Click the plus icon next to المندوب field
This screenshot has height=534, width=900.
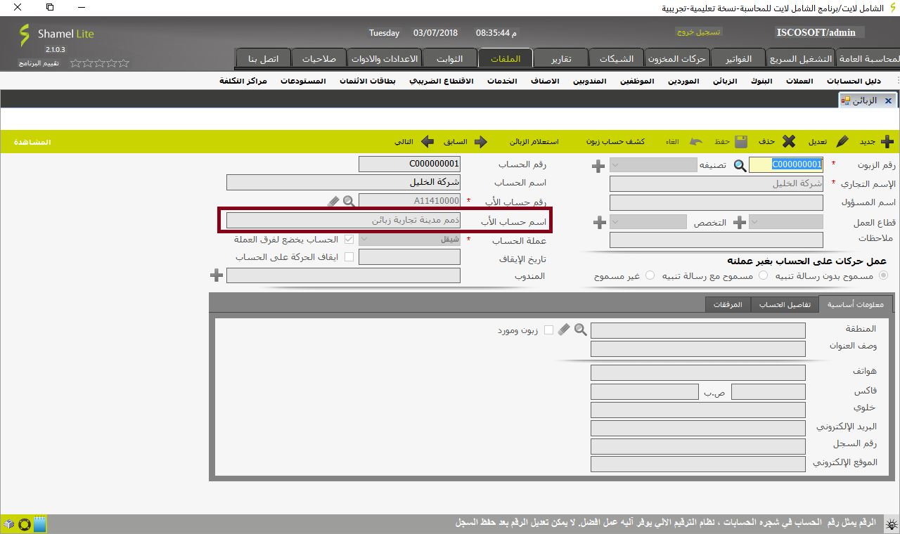click(x=217, y=275)
